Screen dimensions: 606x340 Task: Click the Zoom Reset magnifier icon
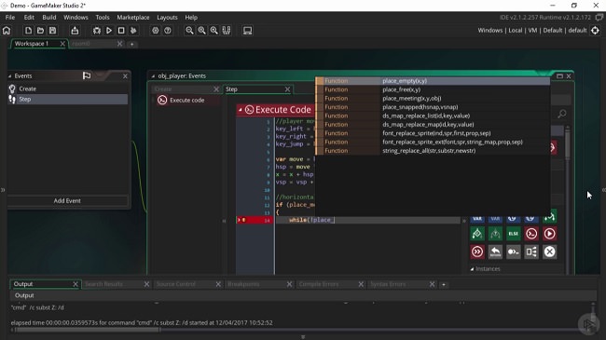click(x=201, y=31)
